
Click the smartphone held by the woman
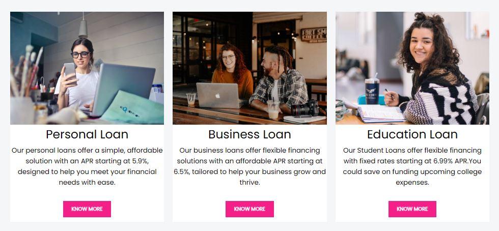[x=70, y=72]
